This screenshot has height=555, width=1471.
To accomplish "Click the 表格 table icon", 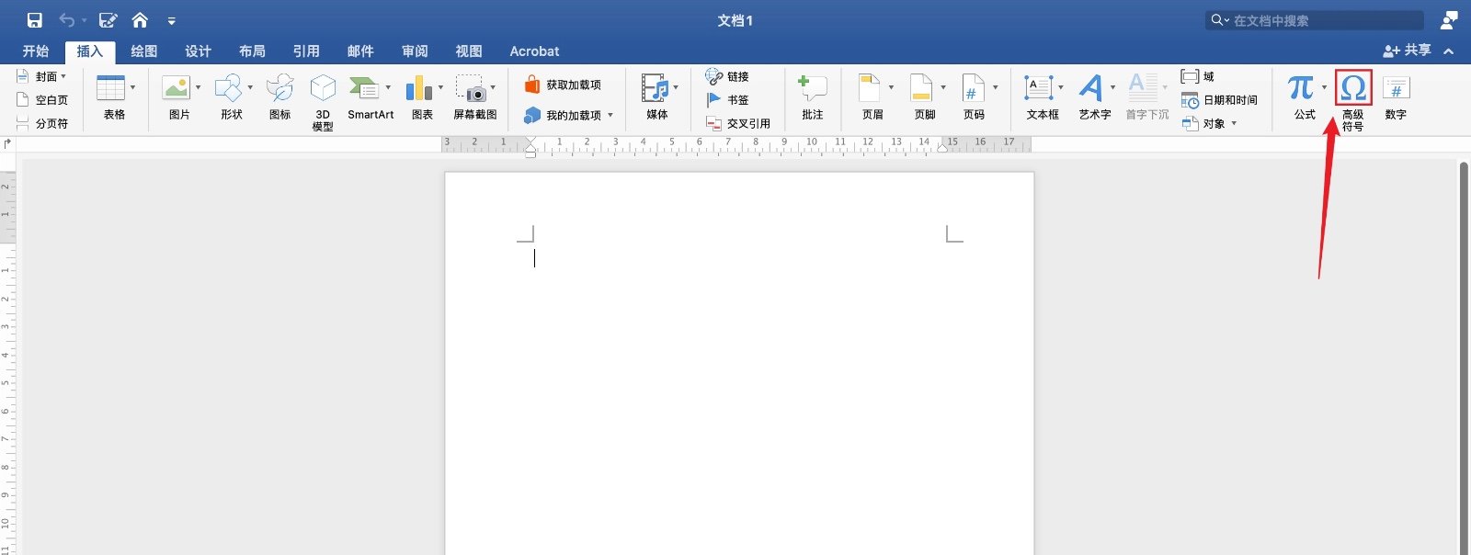I will click(110, 88).
